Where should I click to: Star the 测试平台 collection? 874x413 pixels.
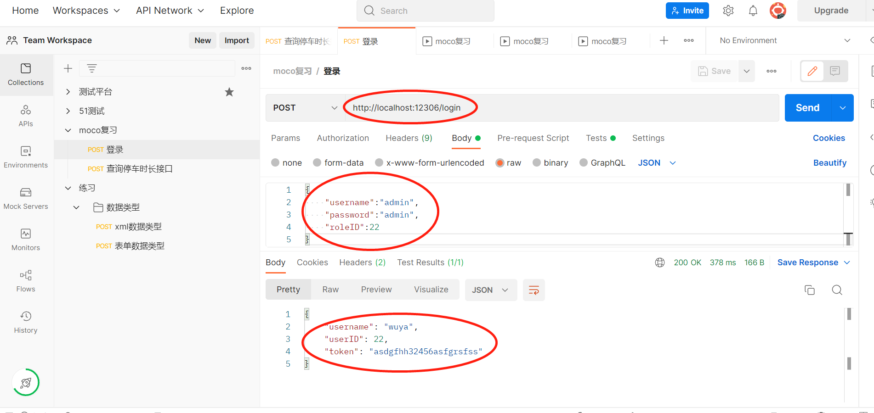coord(229,92)
